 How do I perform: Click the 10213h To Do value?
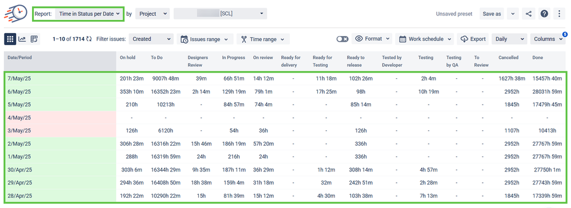click(166, 105)
